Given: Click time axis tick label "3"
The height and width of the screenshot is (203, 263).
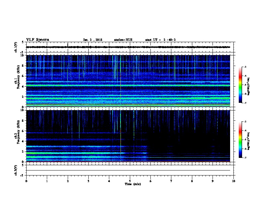Looking at the screenshot, I should tap(88, 181).
